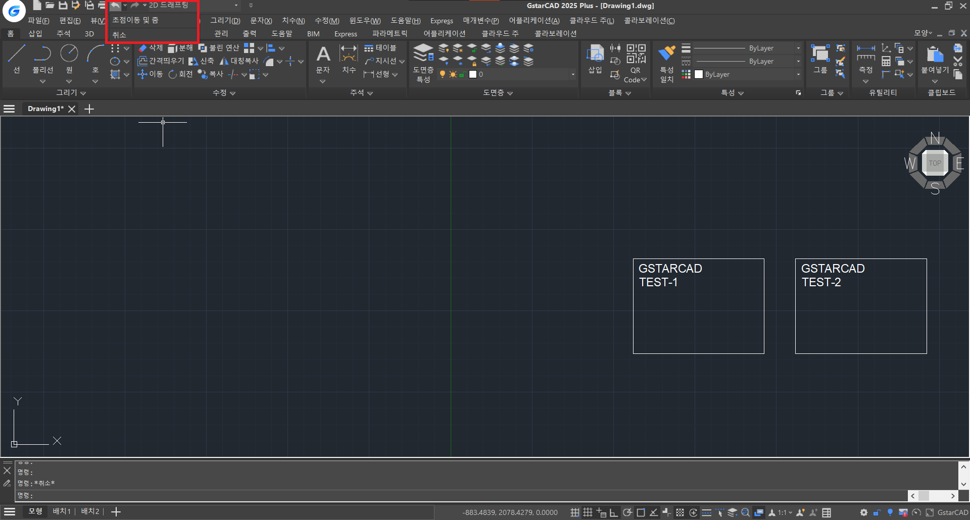Image resolution: width=970 pixels, height=520 pixels.
Task: Click the Group (그룹) tool
Action: (x=820, y=59)
